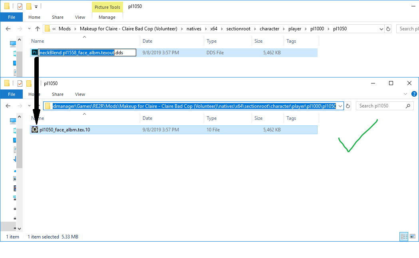The image size is (419, 258).
Task: Select Pictures icon in bottom window navigation pane
Action: [15, 179]
